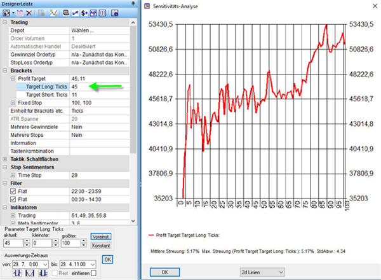Click the blue framed chart window icon
This screenshot has height=280, width=381.
[x=93, y=13]
